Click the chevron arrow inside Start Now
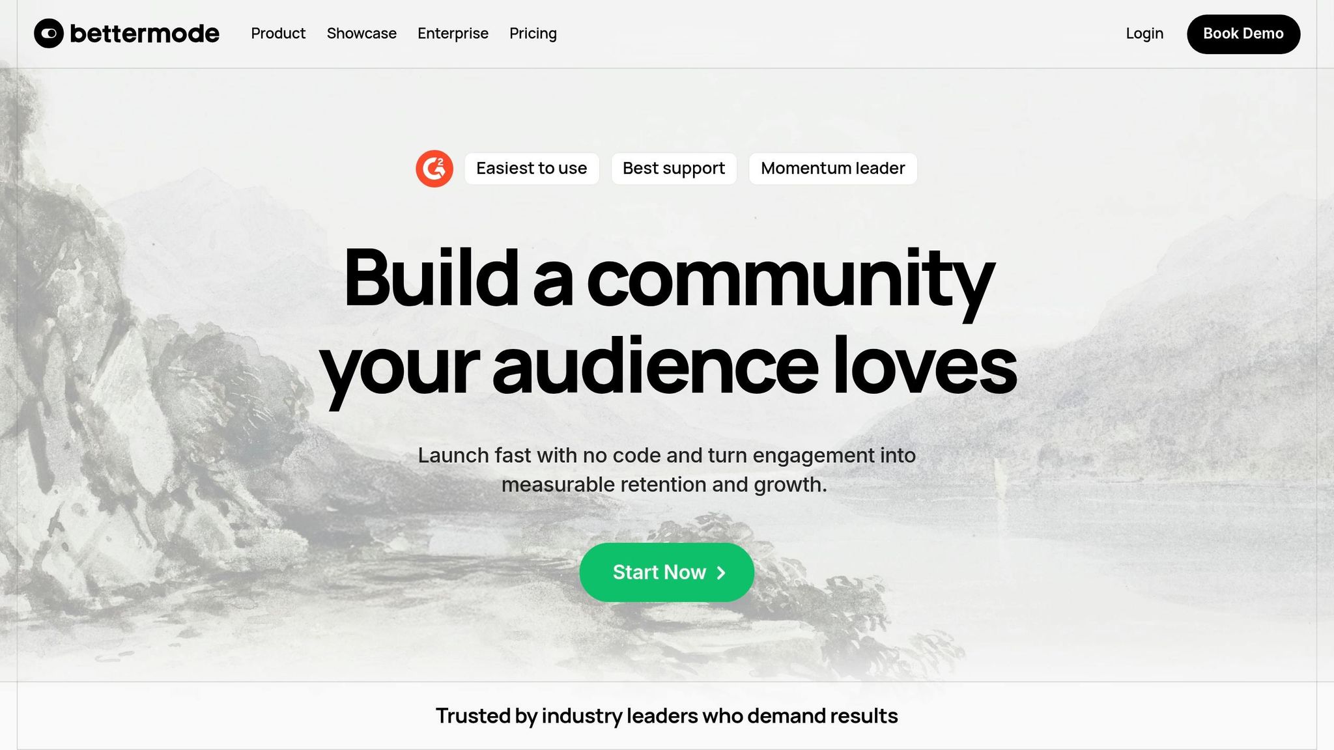 coord(721,573)
